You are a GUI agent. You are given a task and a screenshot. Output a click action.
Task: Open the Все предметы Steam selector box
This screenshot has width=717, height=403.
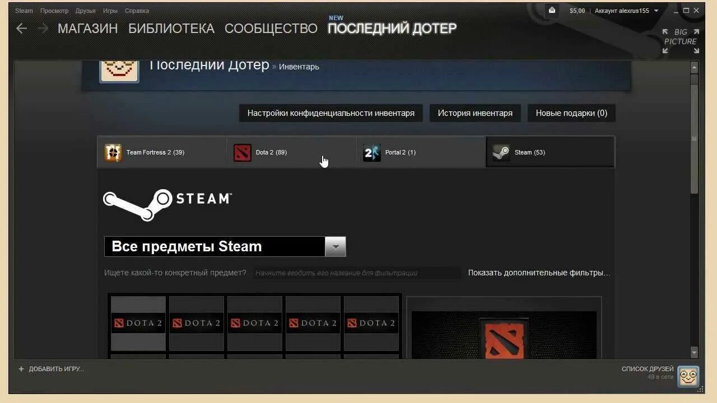(x=225, y=247)
